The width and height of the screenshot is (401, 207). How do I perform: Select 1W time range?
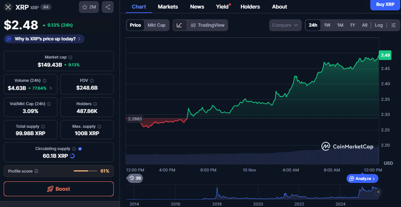pyautogui.click(x=327, y=25)
